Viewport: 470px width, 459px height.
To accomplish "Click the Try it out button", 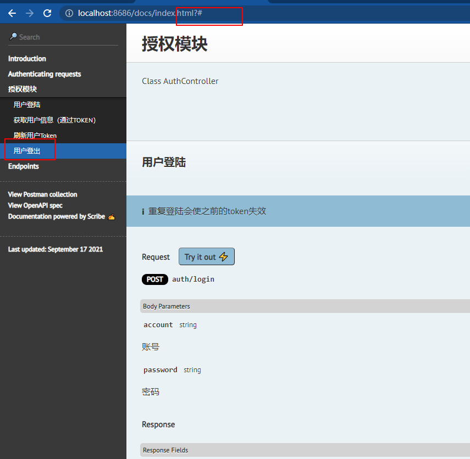I will pos(206,256).
